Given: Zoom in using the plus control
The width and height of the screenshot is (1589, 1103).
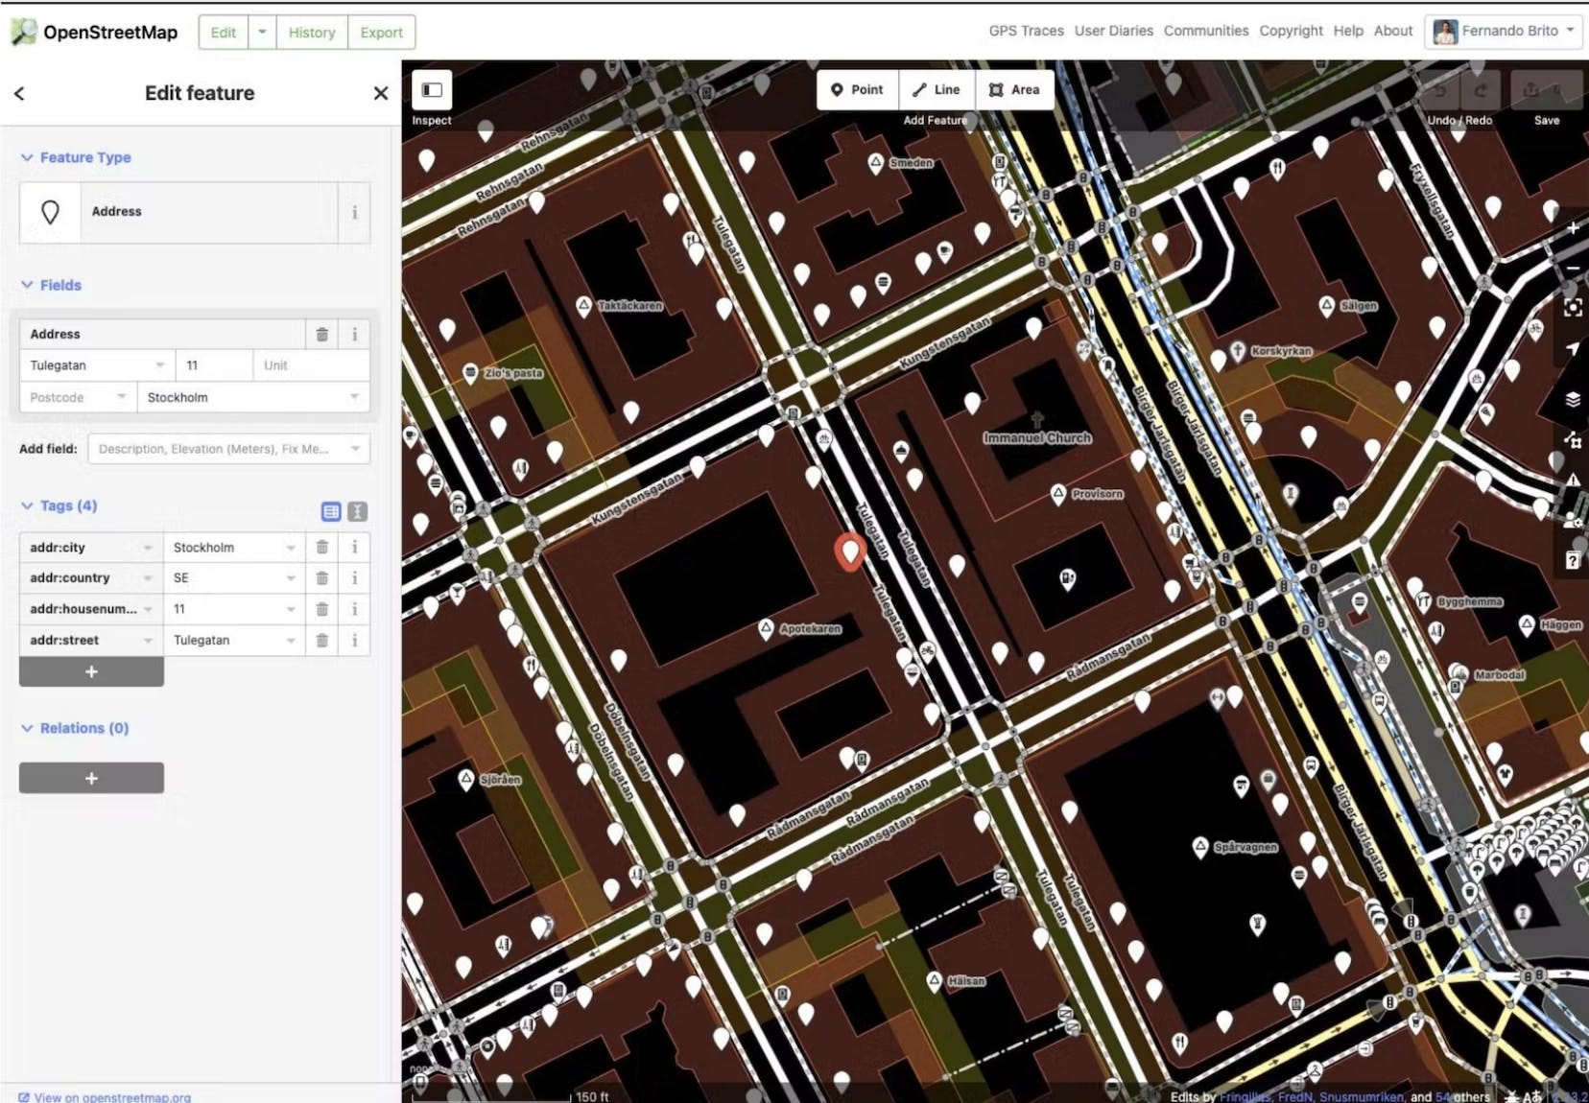Looking at the screenshot, I should 1574,227.
